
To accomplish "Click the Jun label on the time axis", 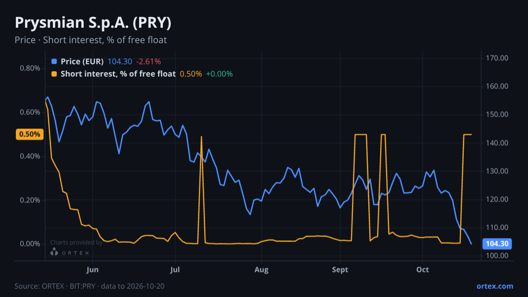I will (x=92, y=269).
